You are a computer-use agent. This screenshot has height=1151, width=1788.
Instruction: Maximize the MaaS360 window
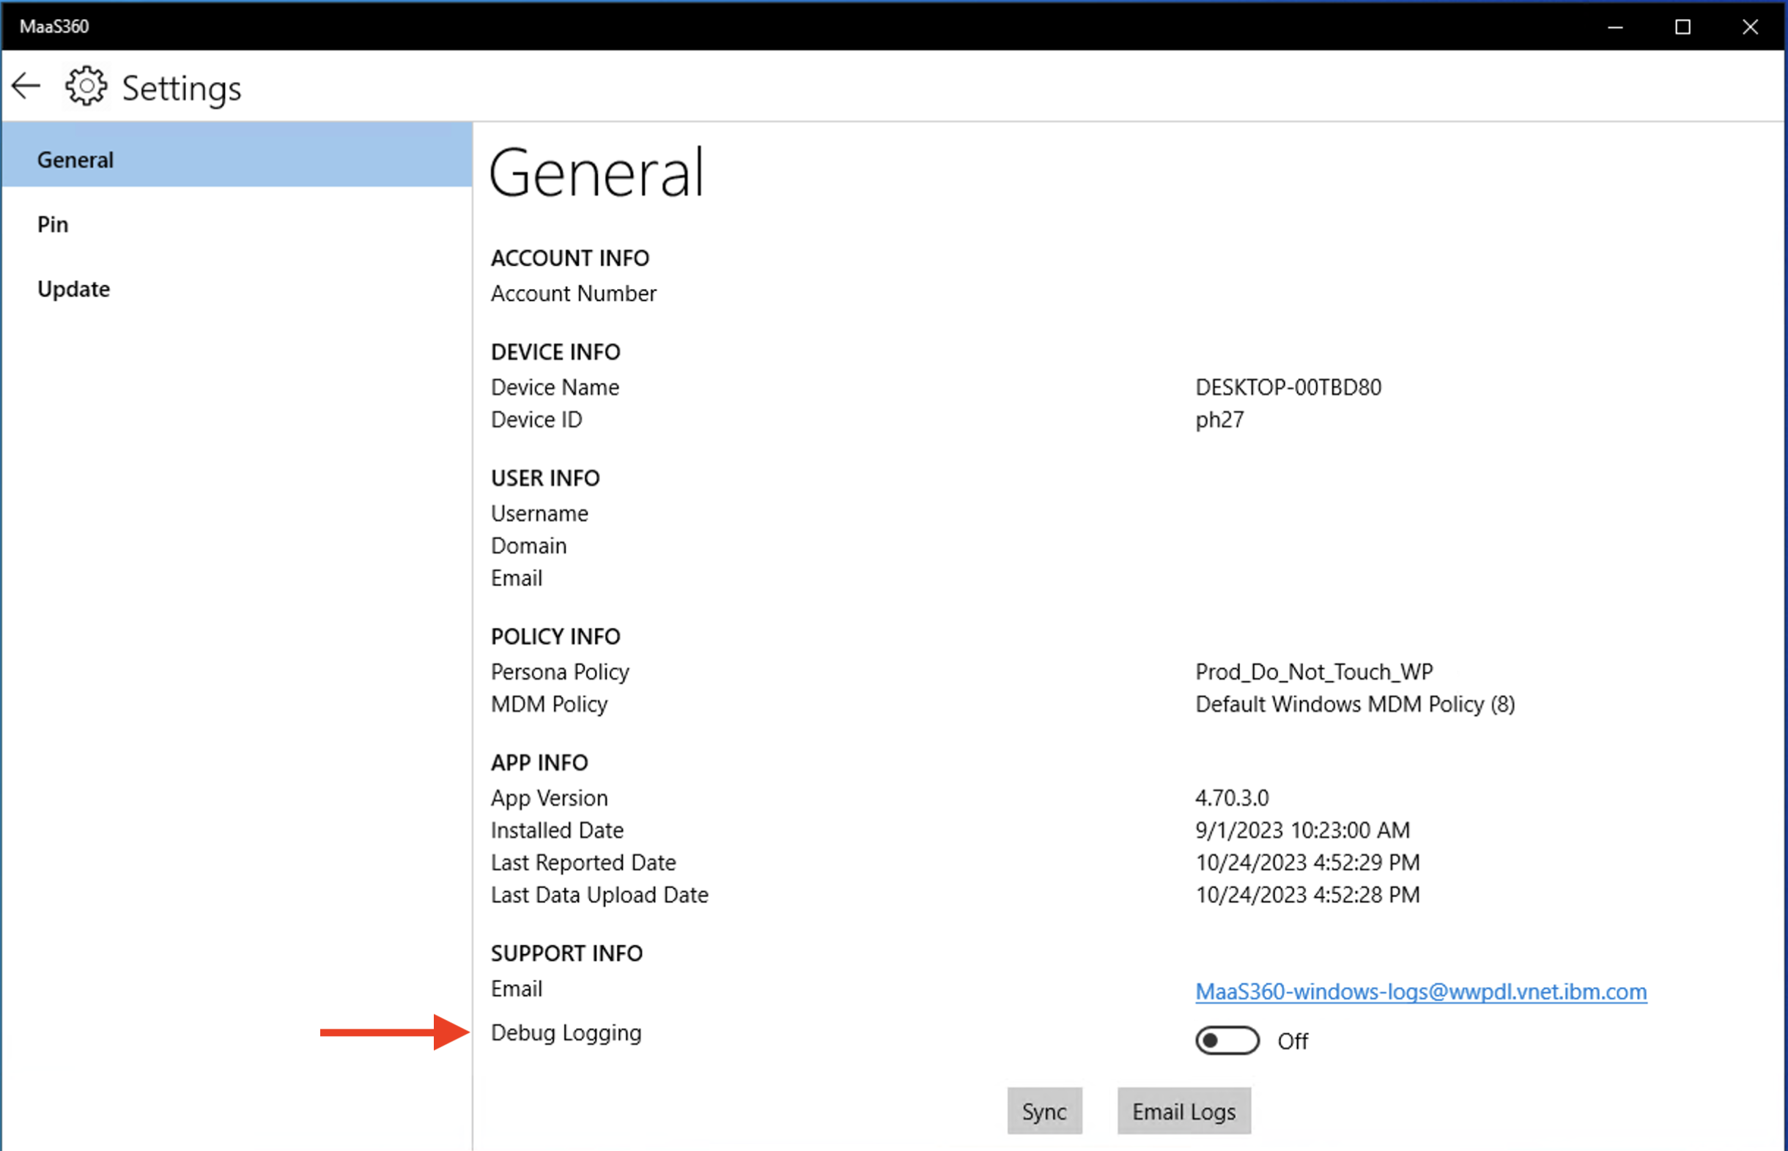(1682, 27)
